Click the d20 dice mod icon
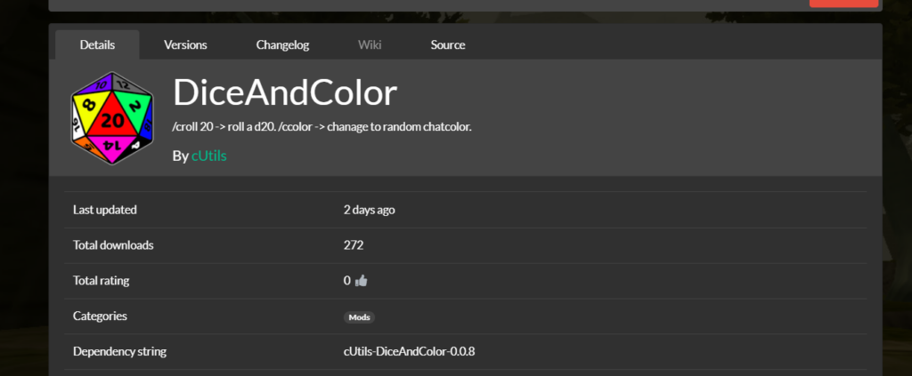 pos(112,118)
